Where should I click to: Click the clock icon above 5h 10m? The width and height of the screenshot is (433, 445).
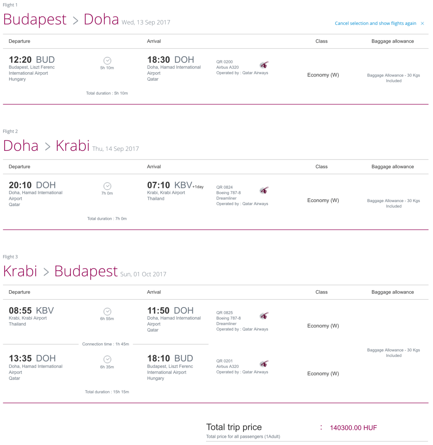click(107, 61)
